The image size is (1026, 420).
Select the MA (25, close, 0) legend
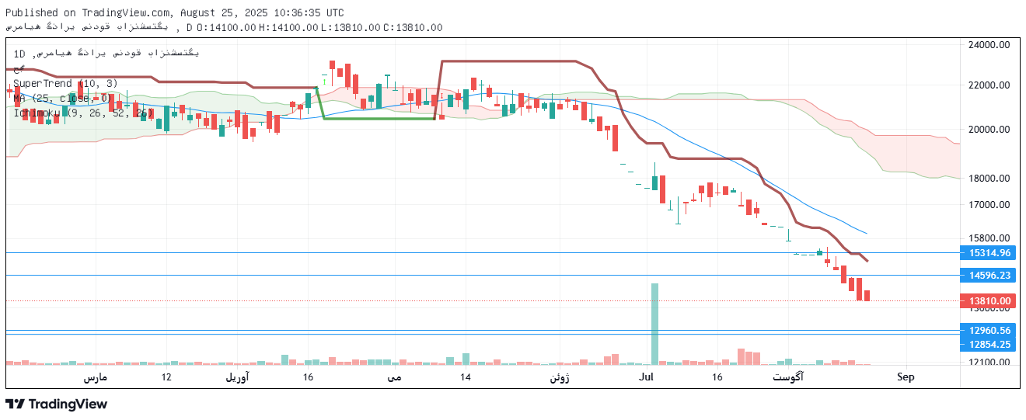point(61,98)
